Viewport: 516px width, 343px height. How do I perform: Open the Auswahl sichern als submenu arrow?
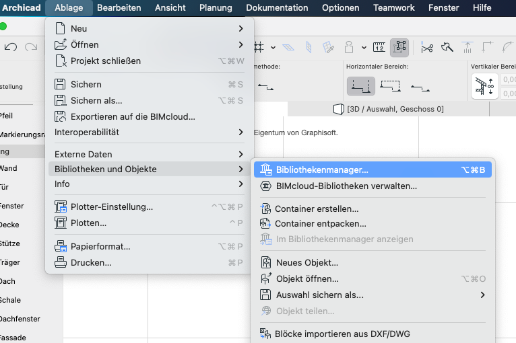(482, 295)
